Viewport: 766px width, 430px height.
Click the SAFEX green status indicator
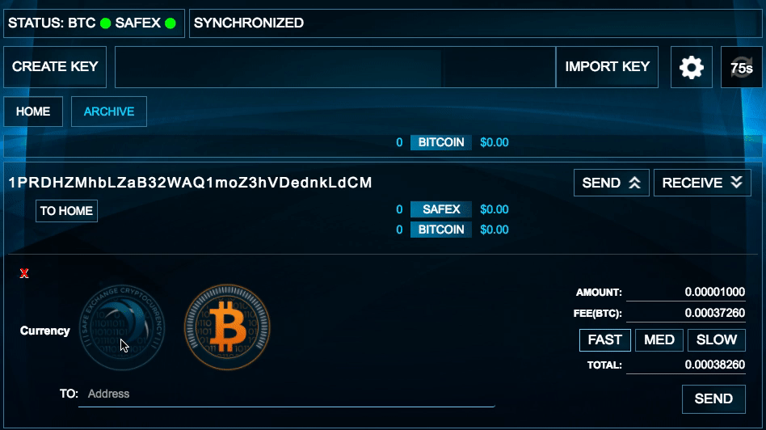tap(170, 23)
